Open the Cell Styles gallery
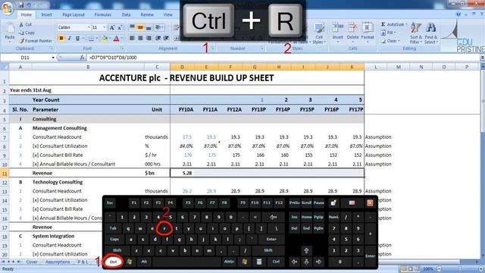Screen dimensions: 485x273 pos(318,33)
